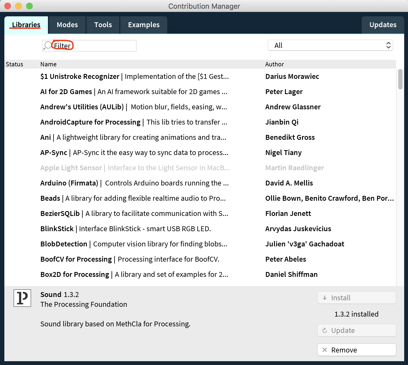The width and height of the screenshot is (408, 365).
Task: Click the 1.3.2 installed status label
Action: tap(357, 314)
